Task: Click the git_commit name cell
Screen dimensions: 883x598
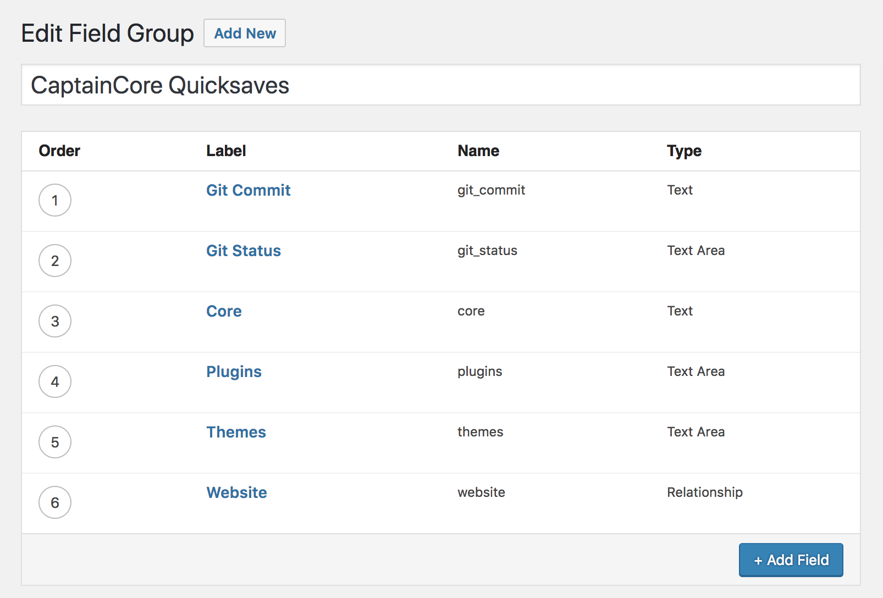Action: click(x=492, y=190)
